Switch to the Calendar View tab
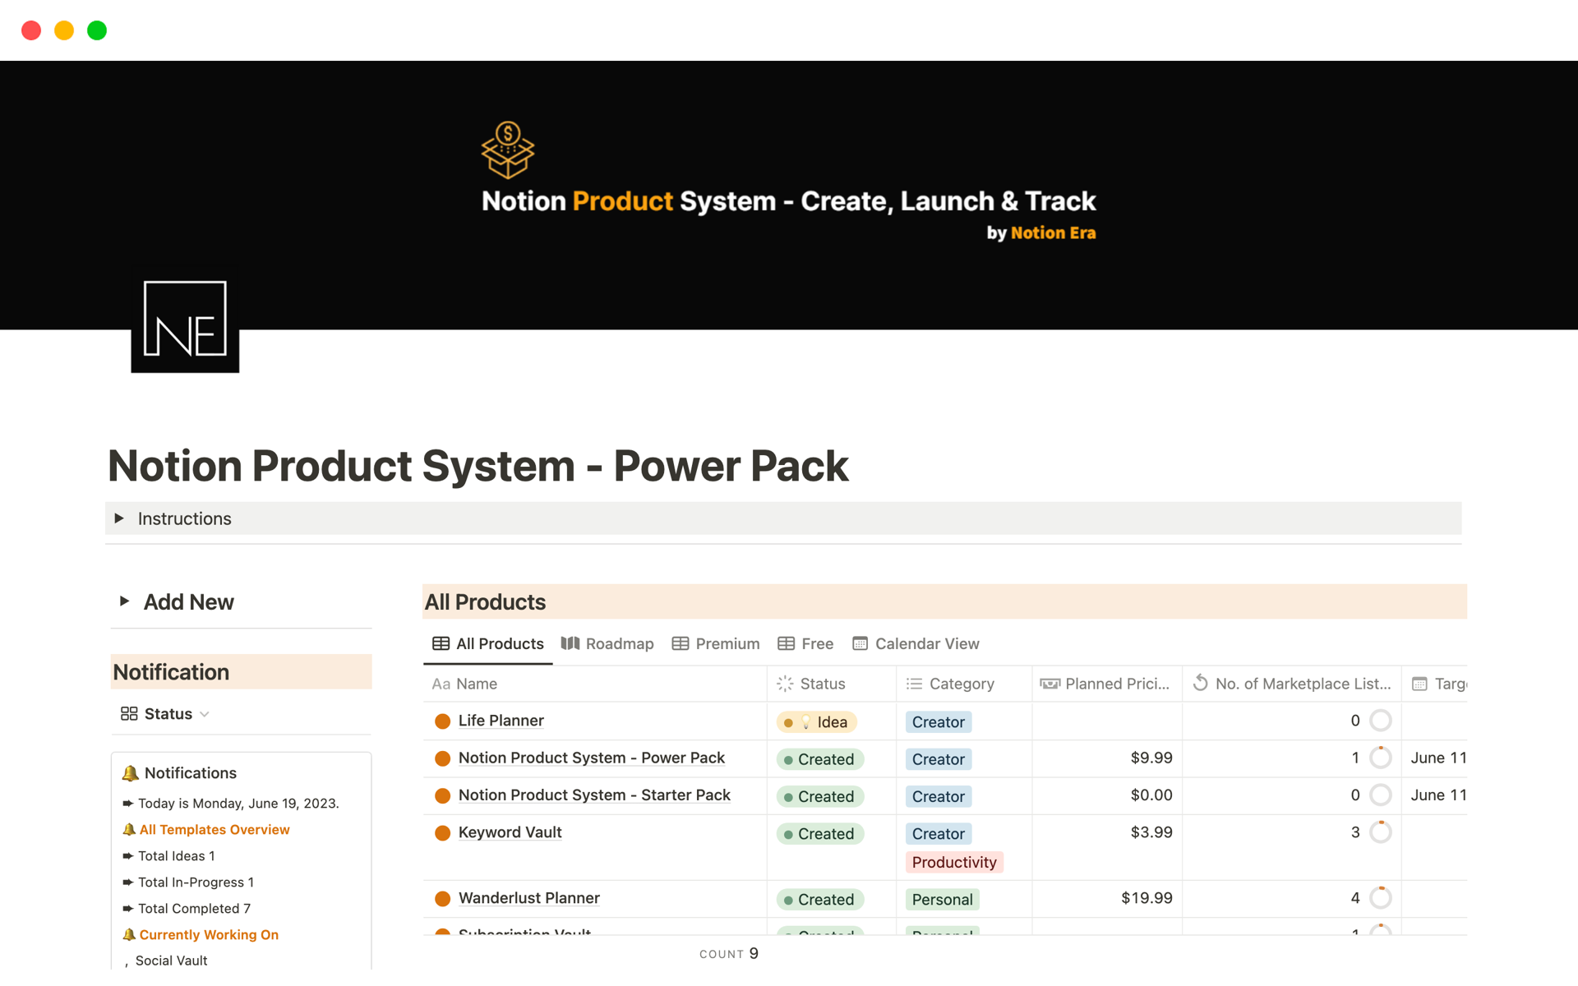This screenshot has height=986, width=1578. click(916, 644)
